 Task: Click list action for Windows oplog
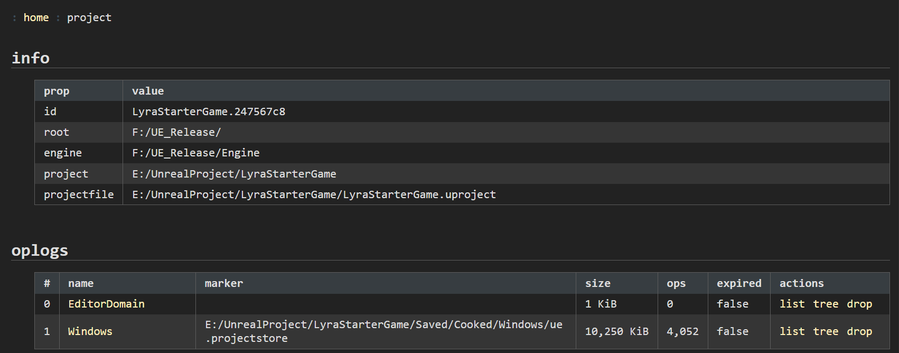point(792,331)
